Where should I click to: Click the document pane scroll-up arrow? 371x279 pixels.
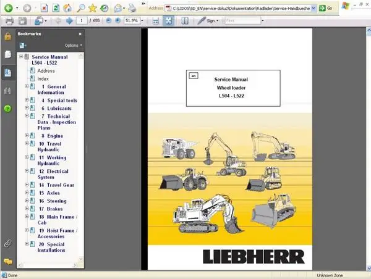369,30
